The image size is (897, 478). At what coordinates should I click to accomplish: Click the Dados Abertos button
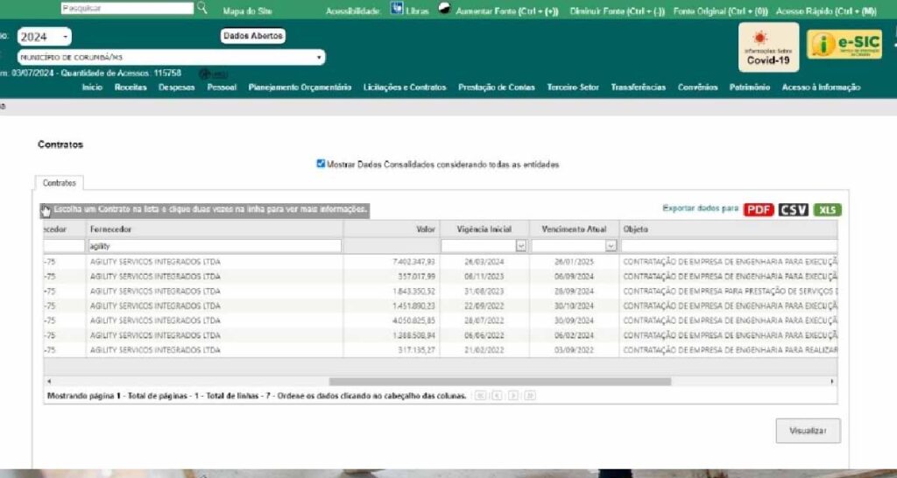click(x=253, y=36)
